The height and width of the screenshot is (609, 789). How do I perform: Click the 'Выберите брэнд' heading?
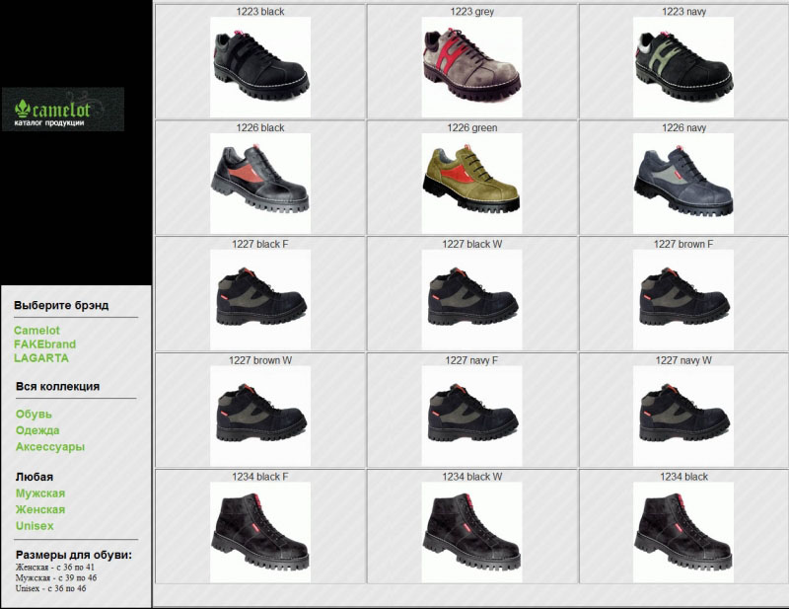click(x=61, y=306)
